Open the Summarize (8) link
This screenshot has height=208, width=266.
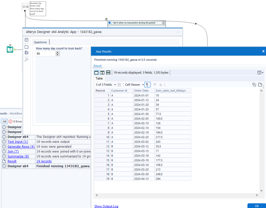(18, 156)
